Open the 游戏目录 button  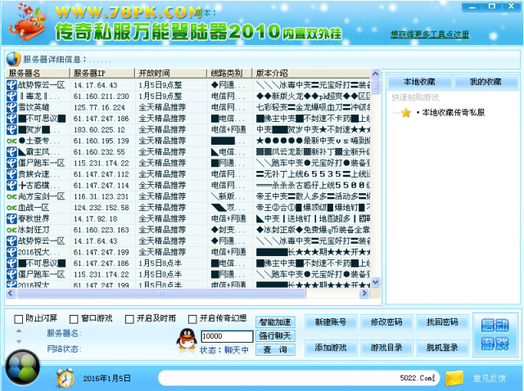[386, 348]
